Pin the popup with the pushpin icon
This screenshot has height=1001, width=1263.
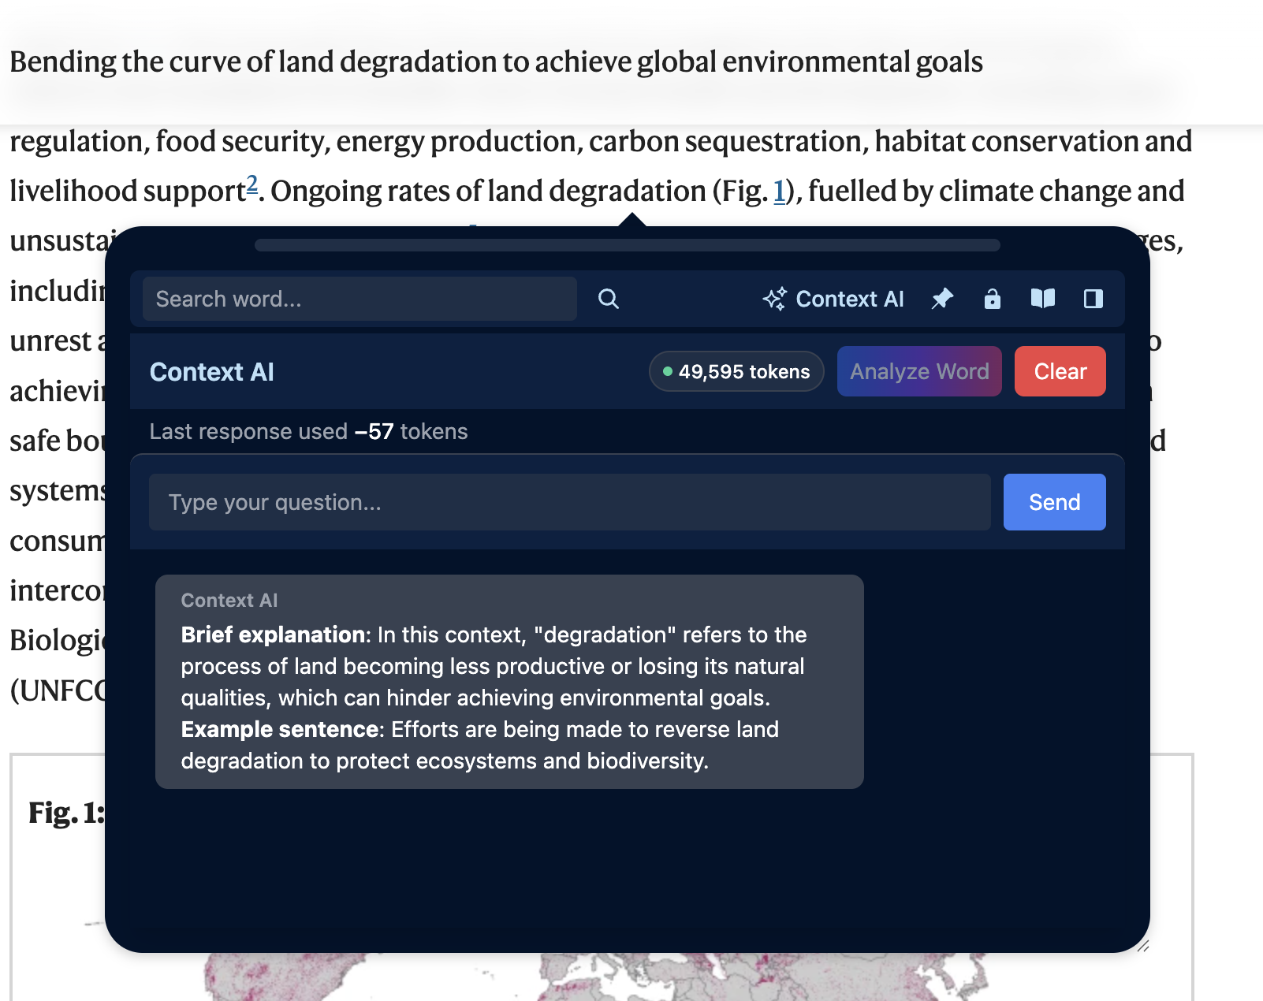point(942,299)
